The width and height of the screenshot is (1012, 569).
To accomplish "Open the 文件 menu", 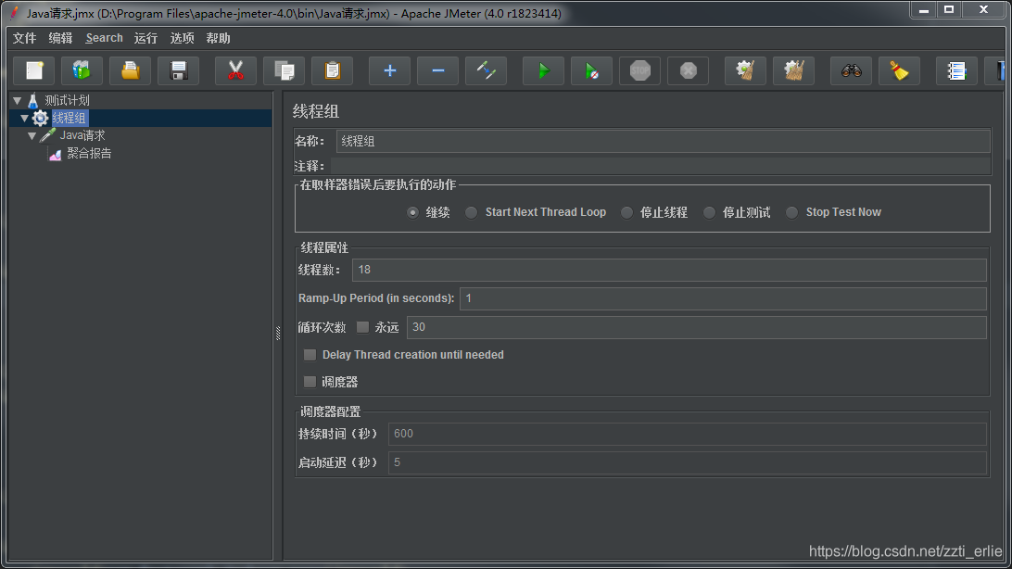I will point(24,38).
